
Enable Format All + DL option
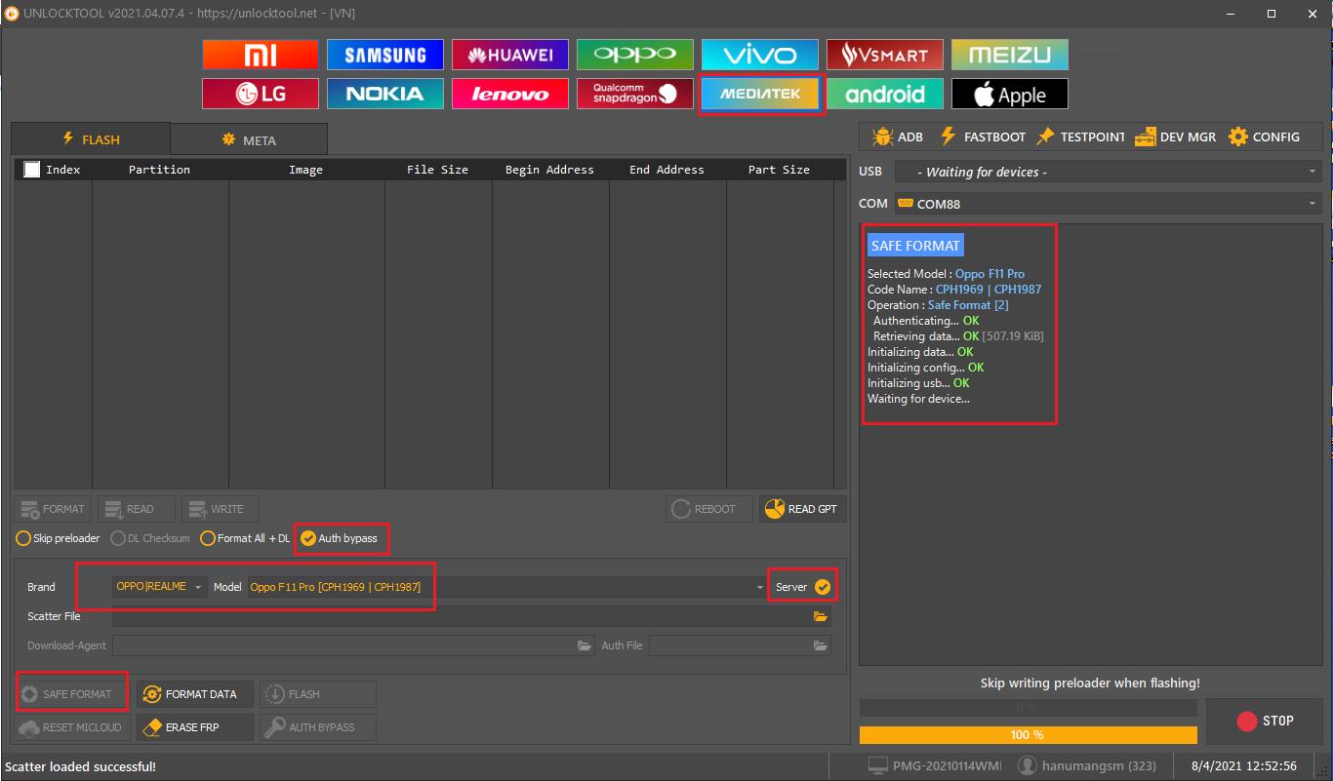(x=245, y=538)
